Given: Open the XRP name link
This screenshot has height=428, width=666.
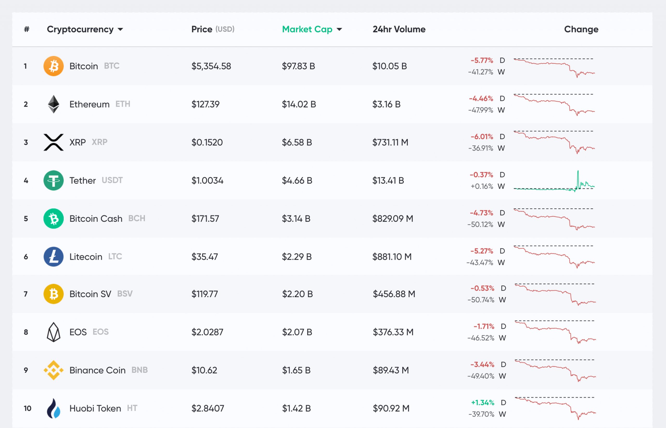Looking at the screenshot, I should pos(78,142).
